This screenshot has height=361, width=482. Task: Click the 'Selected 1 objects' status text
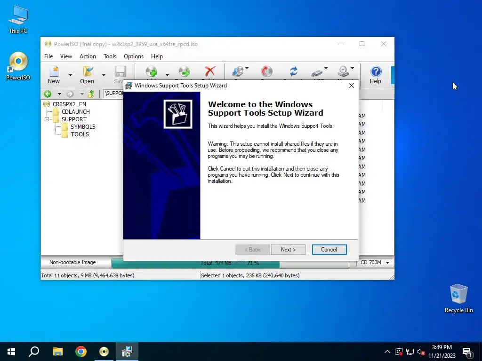tap(250, 275)
